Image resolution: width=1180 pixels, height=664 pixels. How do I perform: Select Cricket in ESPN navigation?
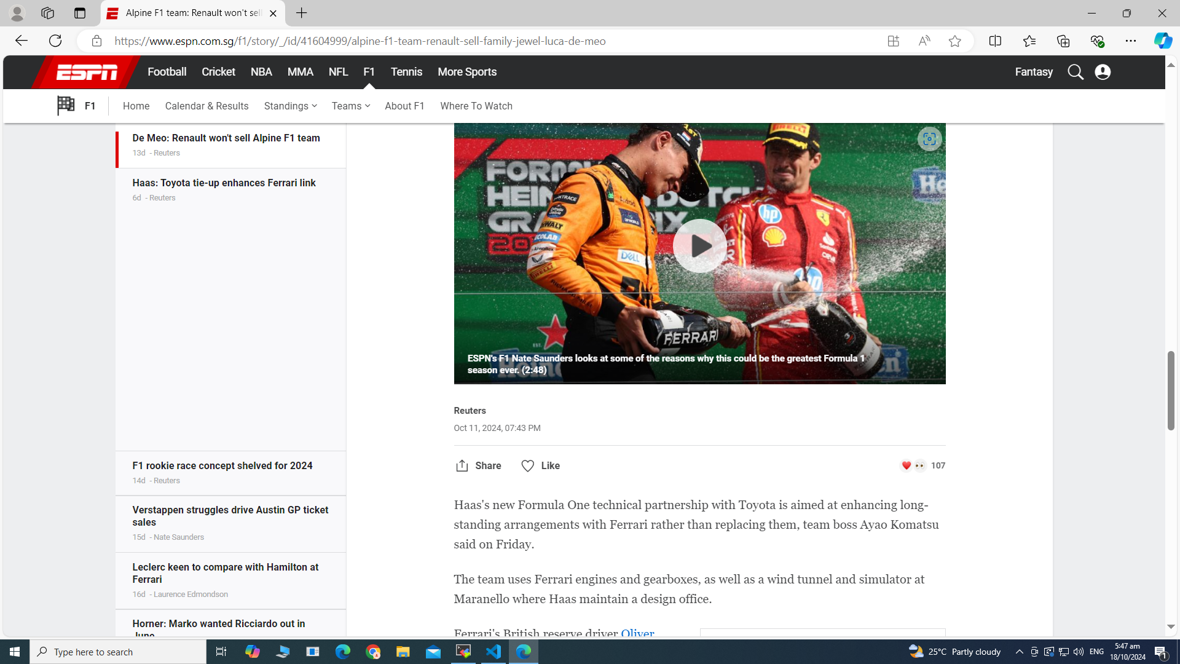(x=218, y=72)
